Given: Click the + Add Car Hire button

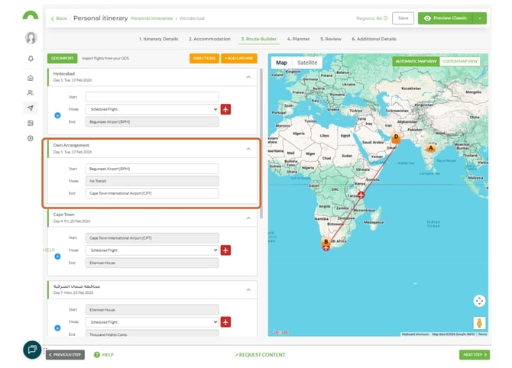Looking at the screenshot, I should tap(239, 58).
